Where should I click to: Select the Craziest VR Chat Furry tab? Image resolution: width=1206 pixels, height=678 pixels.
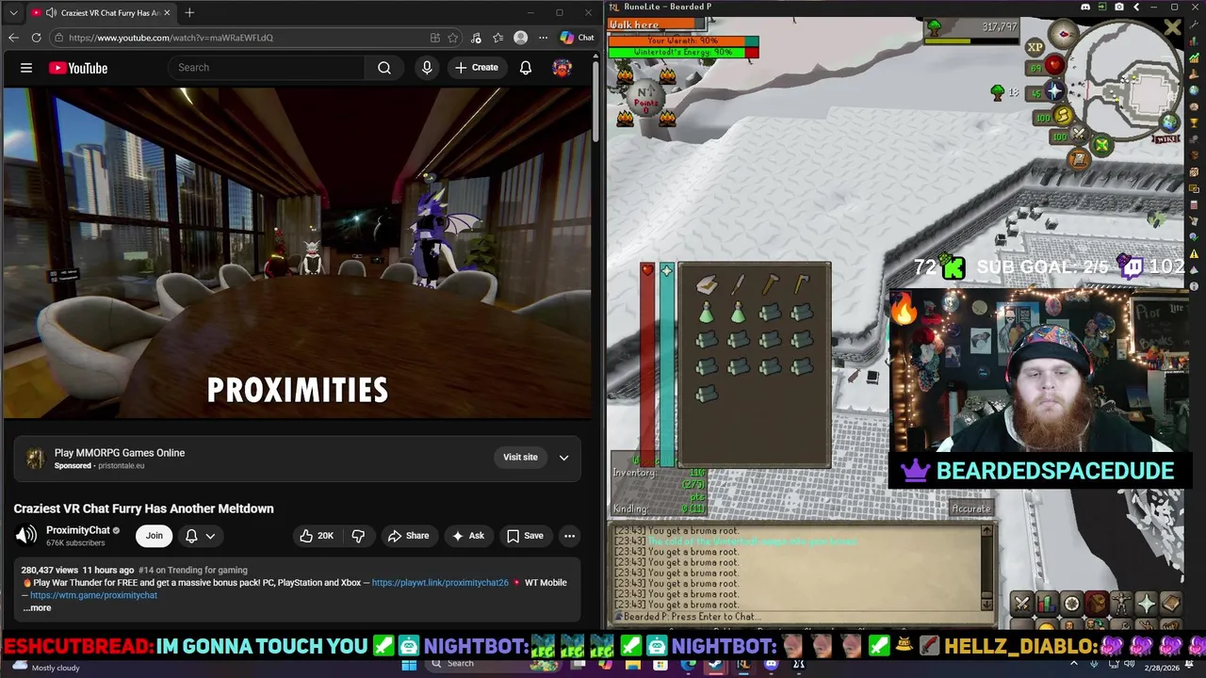(100, 13)
